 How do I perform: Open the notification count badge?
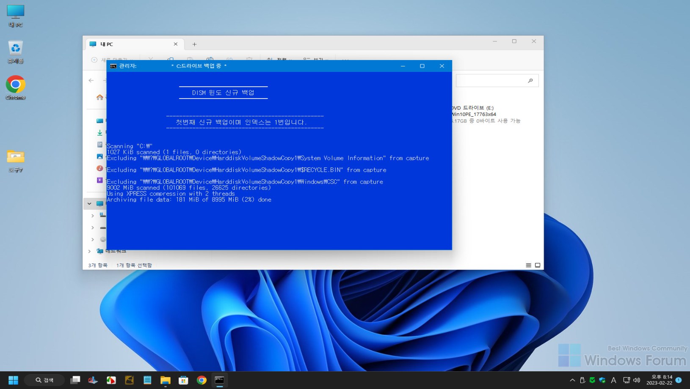[679, 380]
